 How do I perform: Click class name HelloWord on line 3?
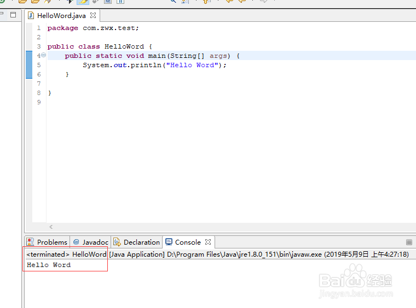tap(124, 46)
